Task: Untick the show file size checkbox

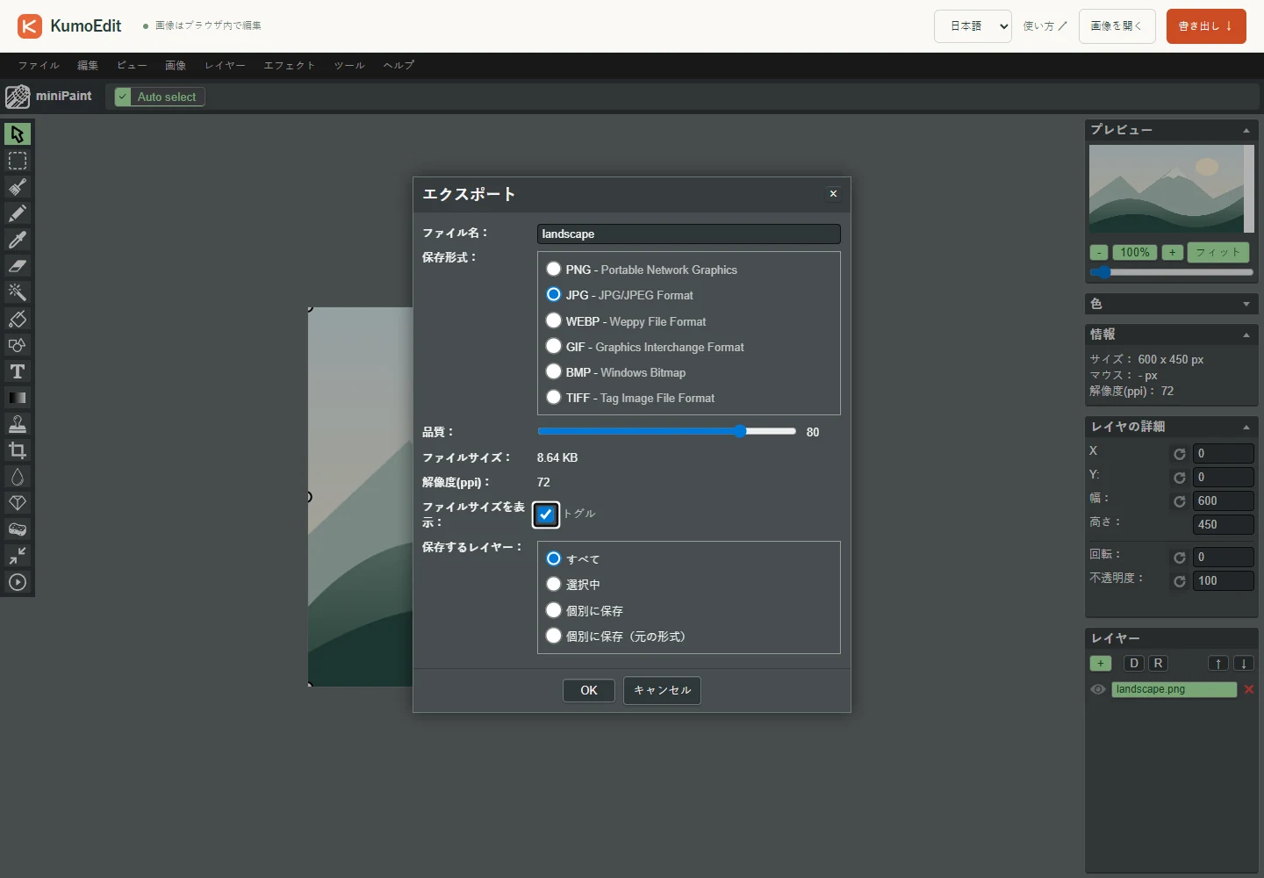Action: 546,515
